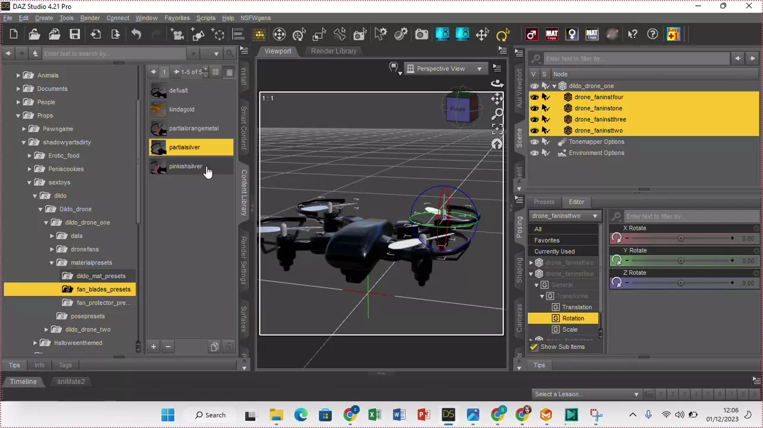Click the Undo arrow in toolbar
Screen dimensions: 763x428
click(136, 34)
